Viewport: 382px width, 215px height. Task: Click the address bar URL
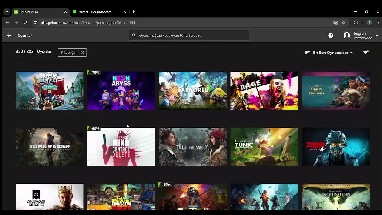(x=88, y=23)
